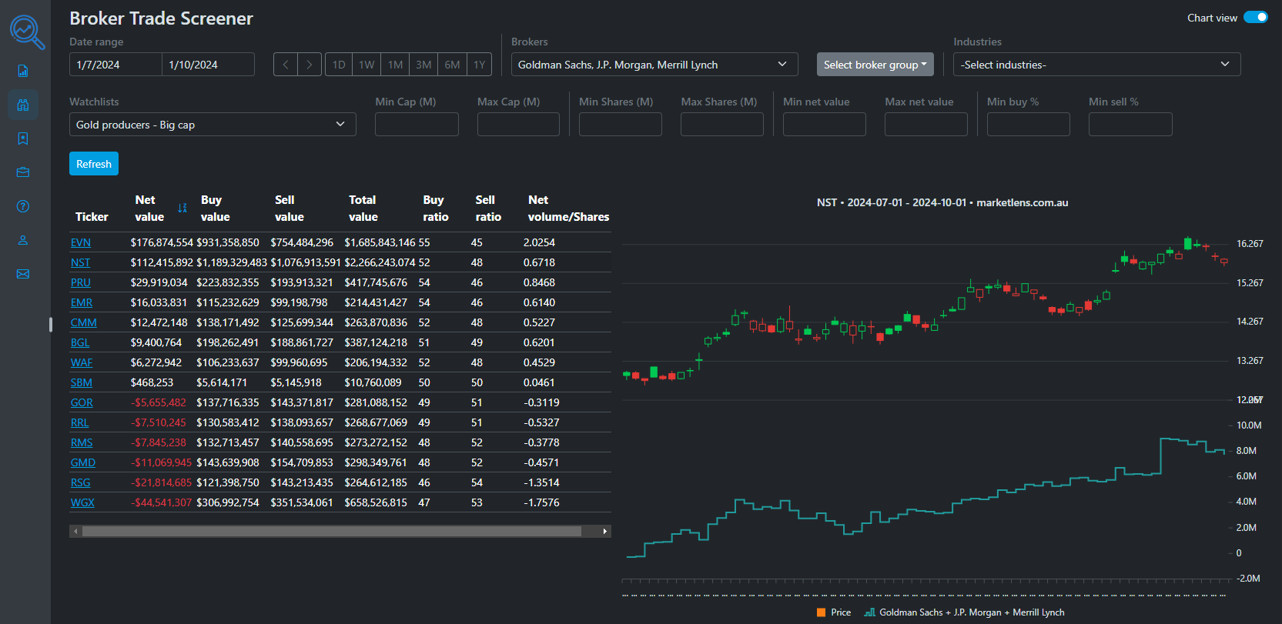
Task: Select the 6M range tab
Action: [x=452, y=65]
